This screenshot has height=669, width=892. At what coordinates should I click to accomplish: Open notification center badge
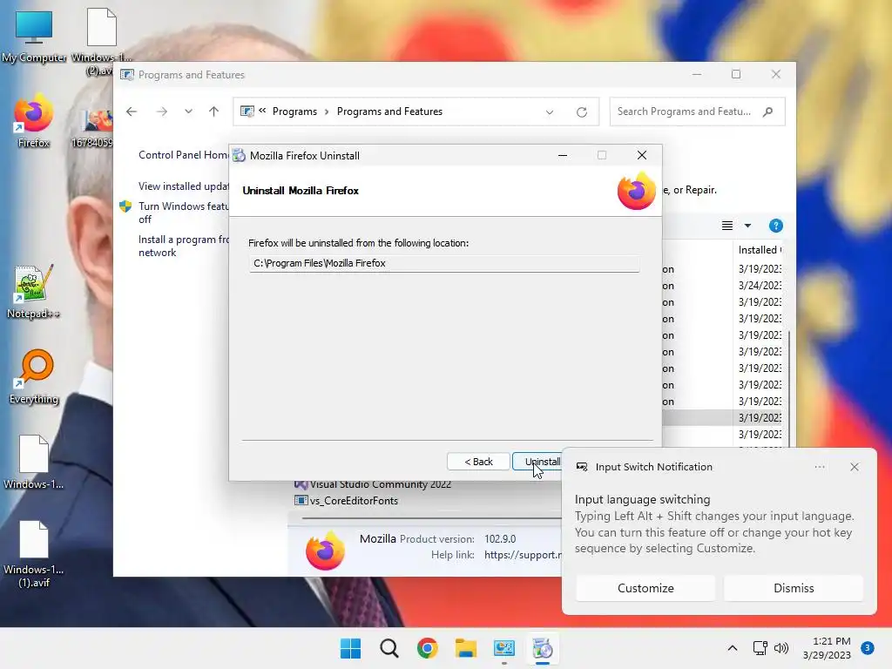click(x=868, y=648)
